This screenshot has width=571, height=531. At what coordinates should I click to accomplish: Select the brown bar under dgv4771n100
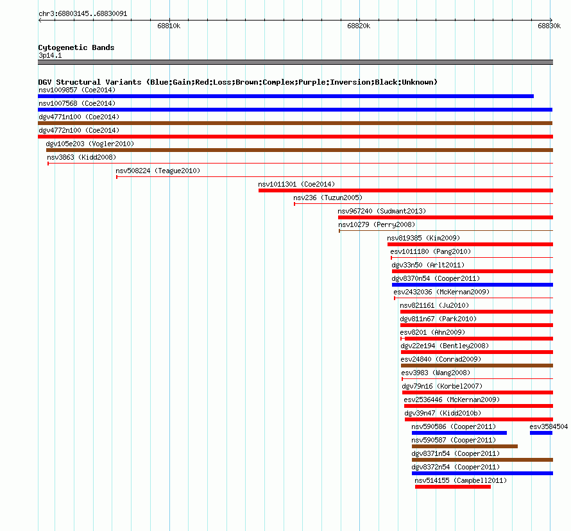295,123
